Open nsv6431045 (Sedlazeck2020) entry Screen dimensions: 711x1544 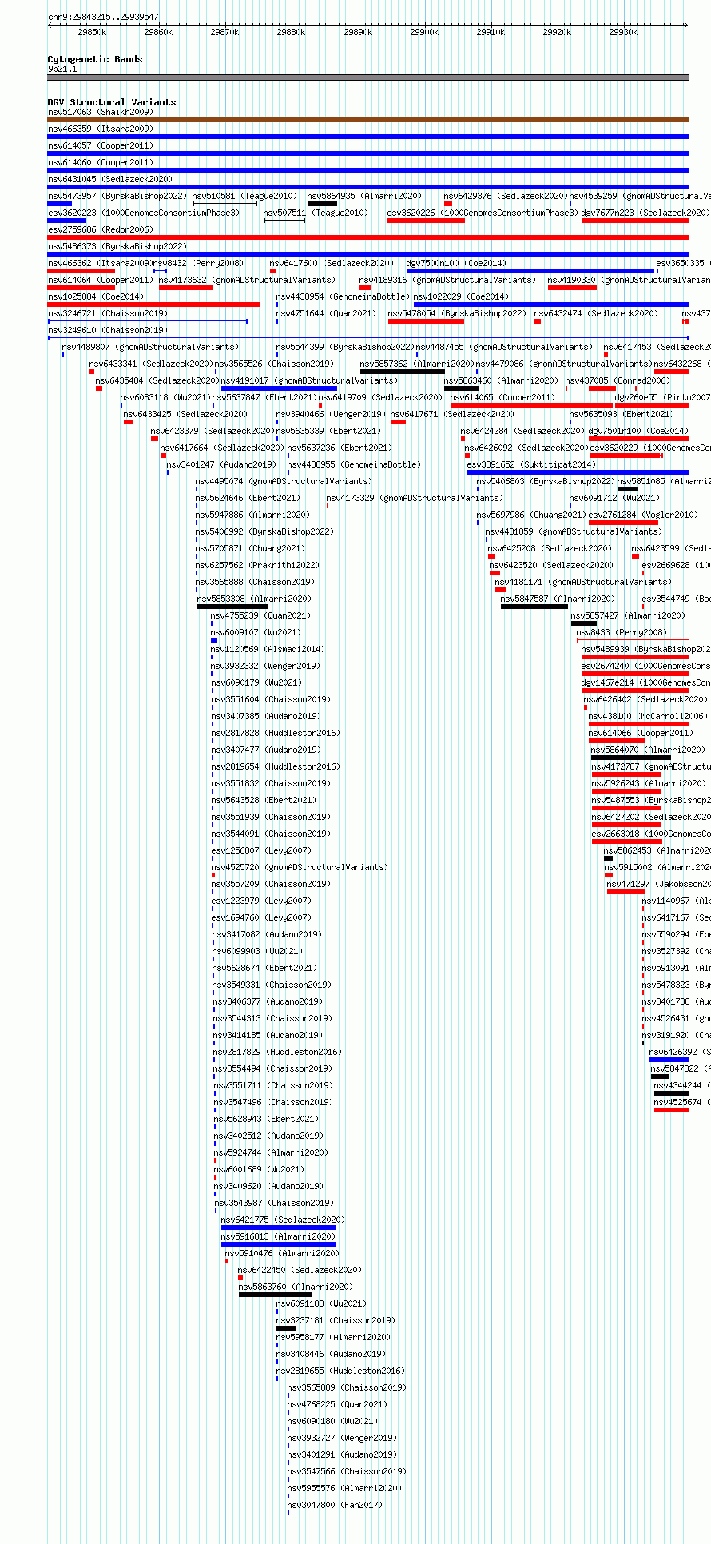[x=110, y=179]
